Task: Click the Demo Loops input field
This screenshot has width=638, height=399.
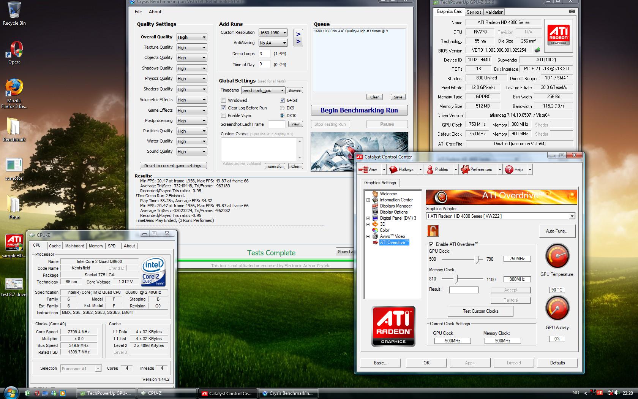Action: tap(264, 54)
